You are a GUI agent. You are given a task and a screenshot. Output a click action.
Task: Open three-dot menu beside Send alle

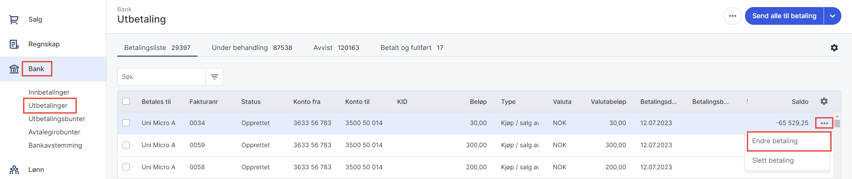733,16
